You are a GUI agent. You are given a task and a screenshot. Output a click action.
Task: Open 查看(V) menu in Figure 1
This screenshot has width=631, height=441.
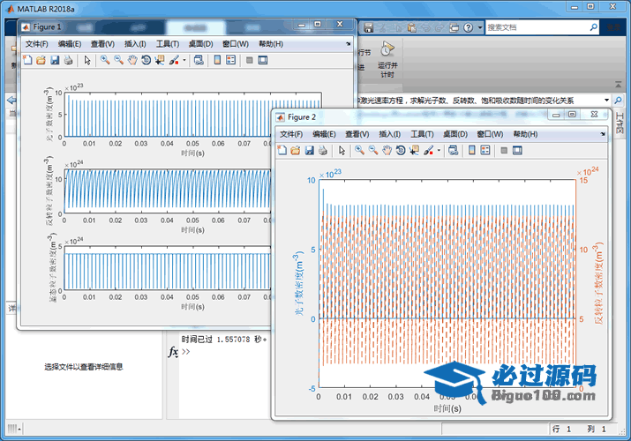tap(102, 44)
